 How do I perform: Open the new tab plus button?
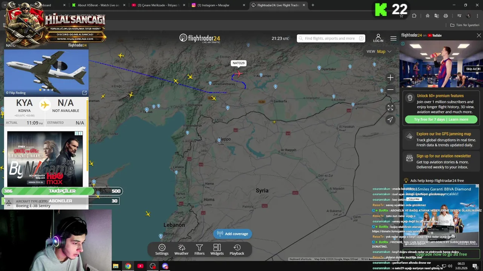[313, 5]
